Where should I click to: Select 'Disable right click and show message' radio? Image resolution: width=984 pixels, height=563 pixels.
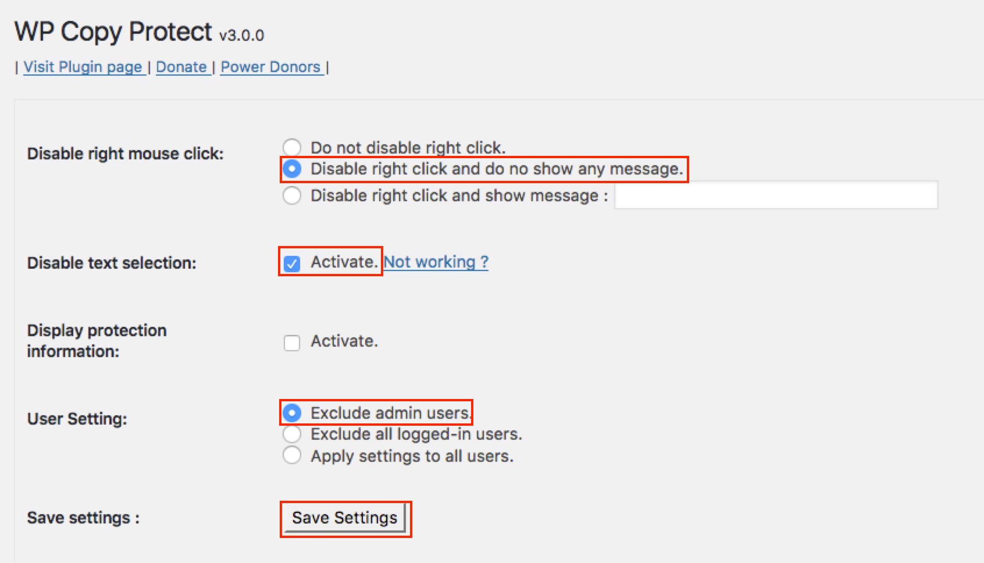pos(292,195)
